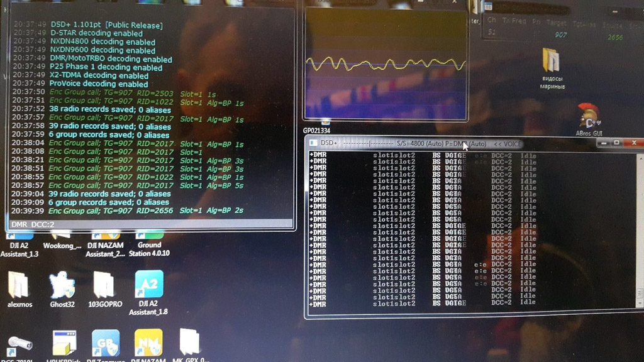Select the 20:38:55 RID=1022 call entry
The image size is (644, 362).
[x=127, y=177]
